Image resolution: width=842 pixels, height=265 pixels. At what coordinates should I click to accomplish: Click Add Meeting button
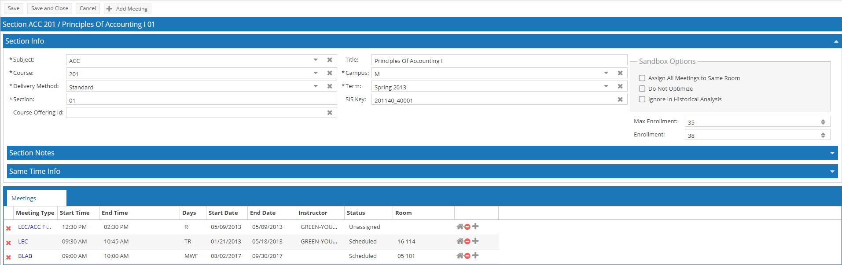[128, 9]
